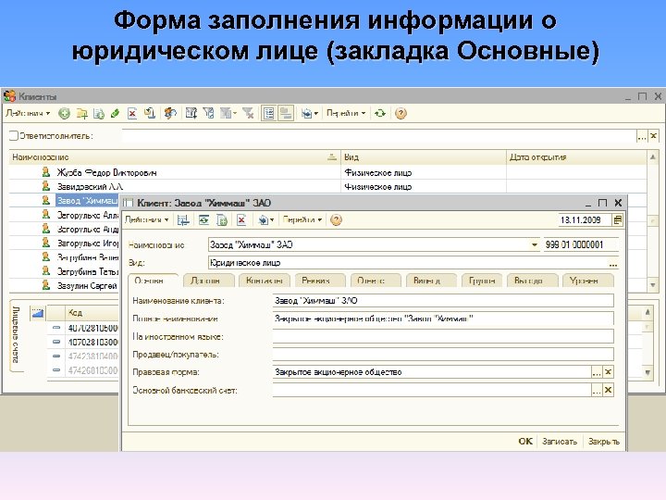Click Наименование клиента input field
666x500 pixels.
[x=443, y=301]
